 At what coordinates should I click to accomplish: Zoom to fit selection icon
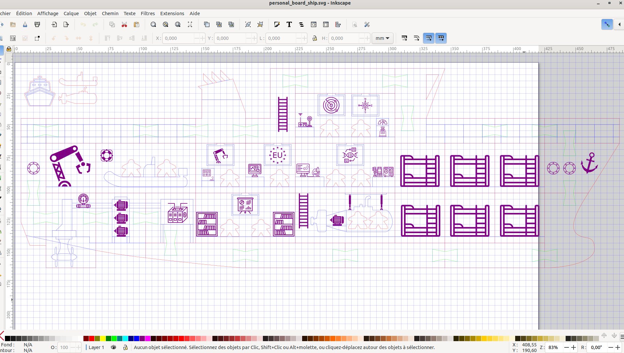[153, 24]
